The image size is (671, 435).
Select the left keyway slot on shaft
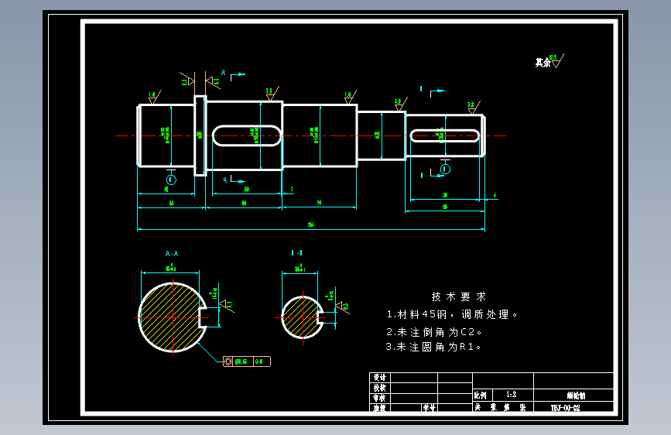(x=246, y=135)
